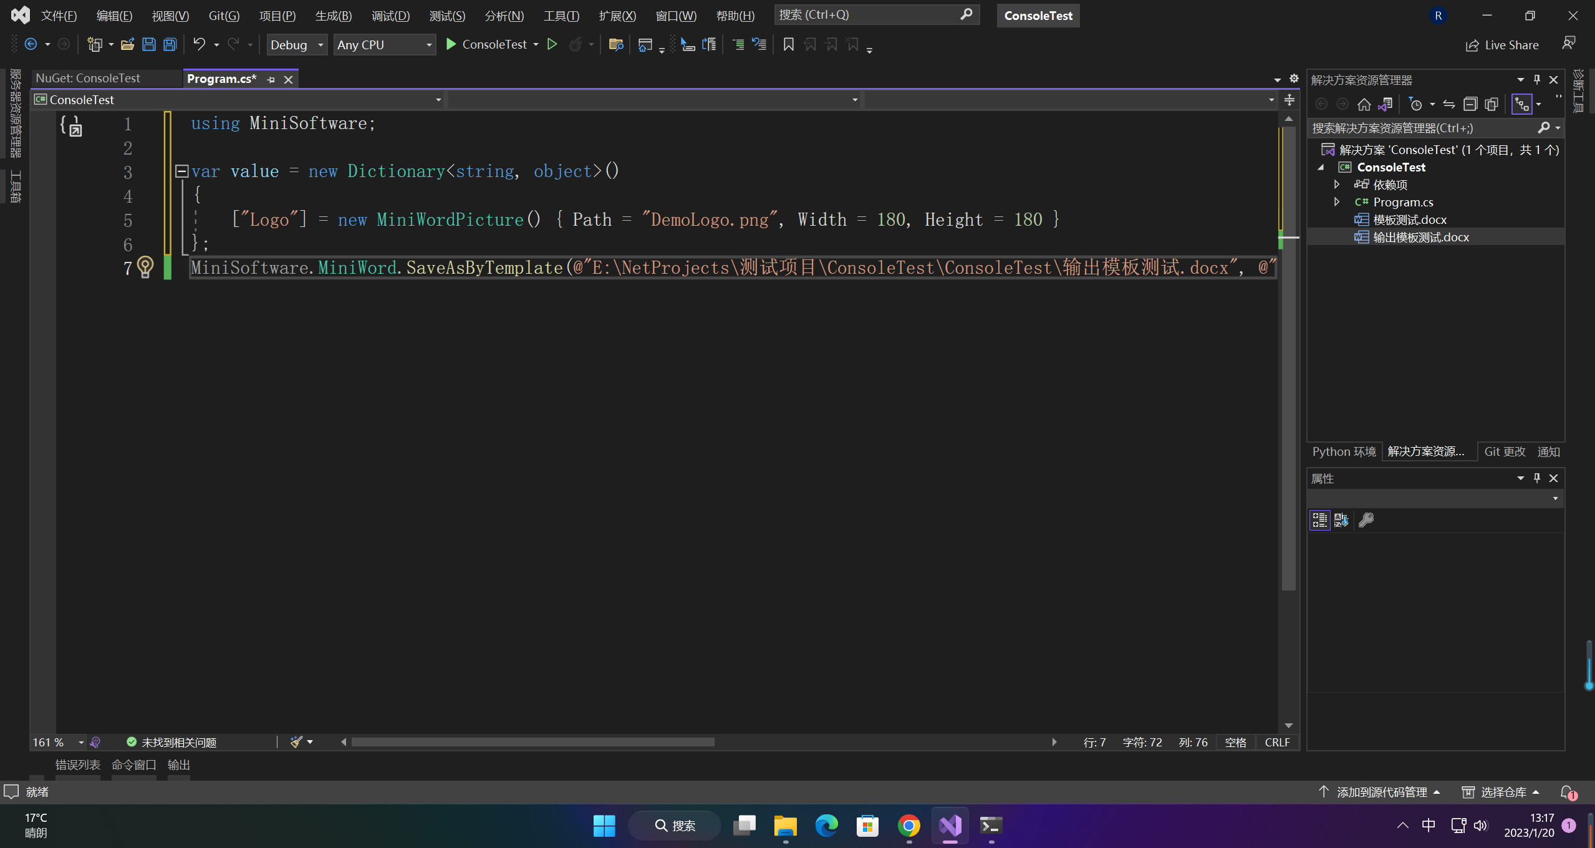The image size is (1595, 848).
Task: Switch to the Python 环境 tab
Action: click(x=1344, y=451)
